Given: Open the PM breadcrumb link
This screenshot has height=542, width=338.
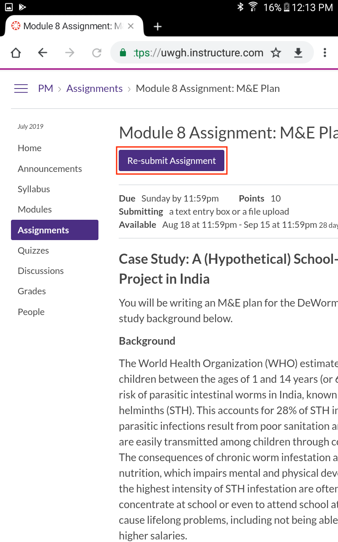Looking at the screenshot, I should pyautogui.click(x=46, y=88).
